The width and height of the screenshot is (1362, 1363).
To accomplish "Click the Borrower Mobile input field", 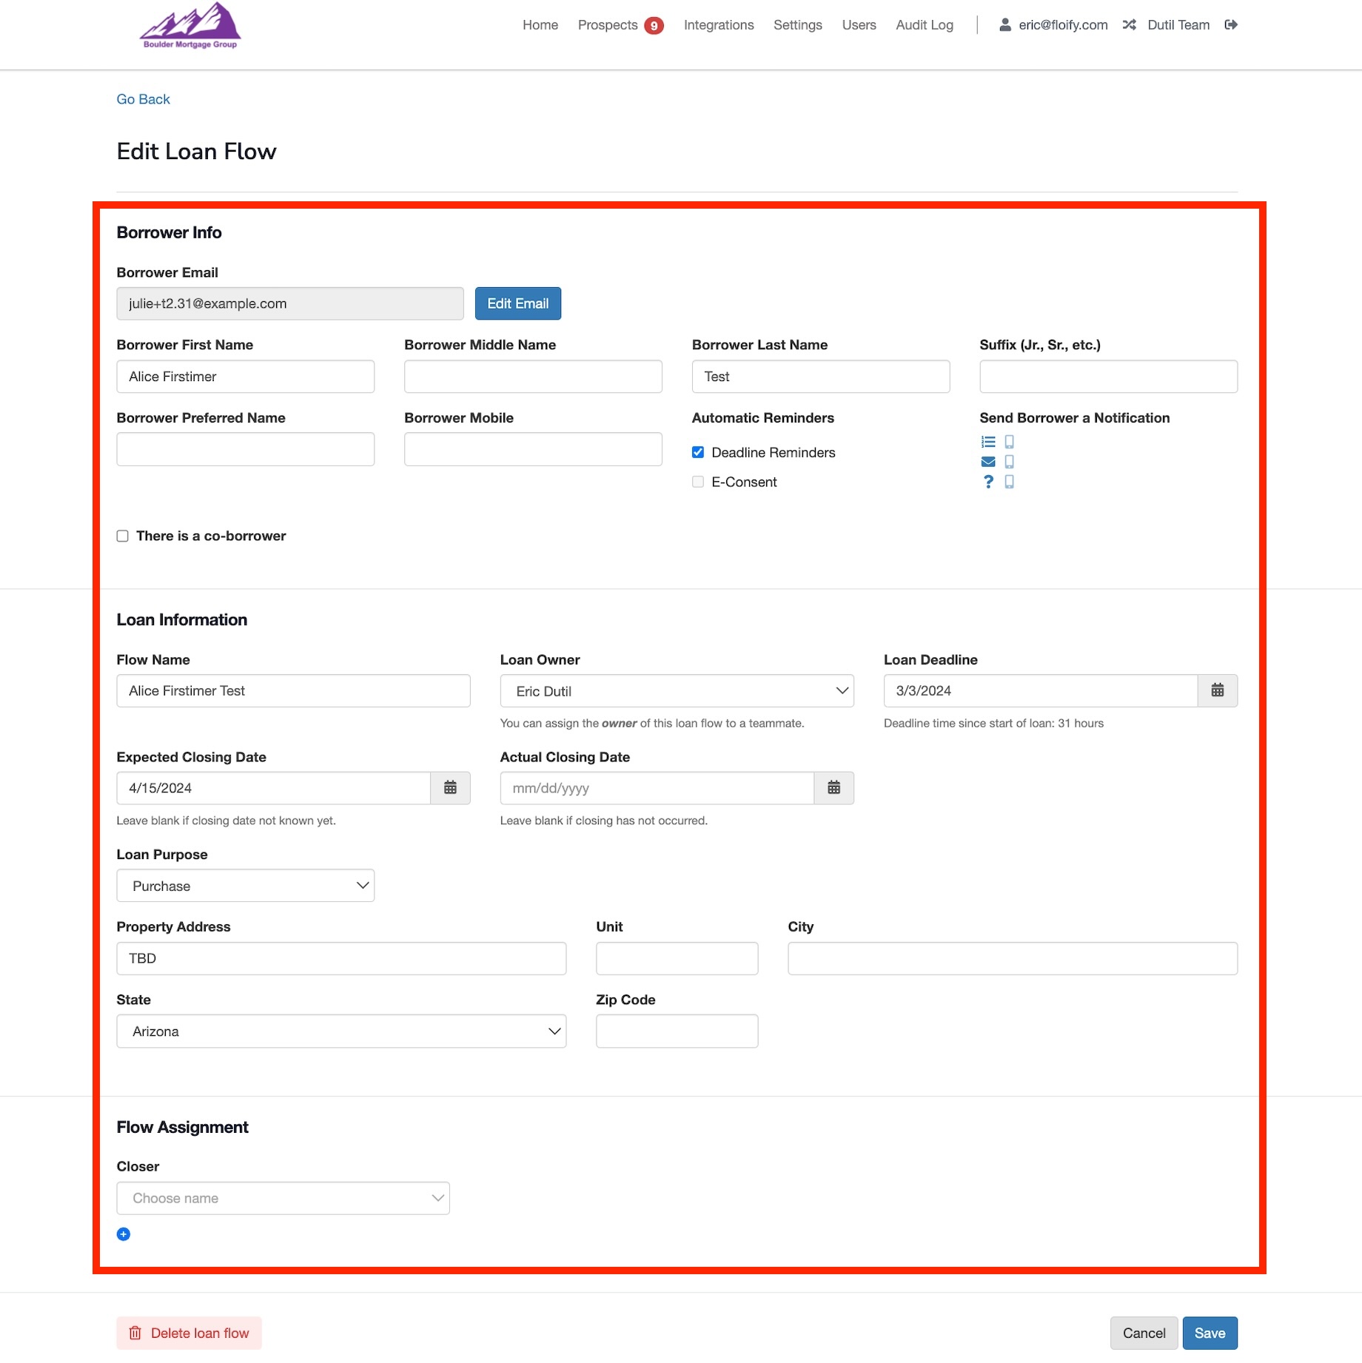I will (x=533, y=449).
